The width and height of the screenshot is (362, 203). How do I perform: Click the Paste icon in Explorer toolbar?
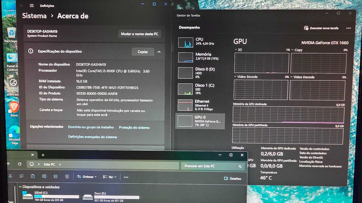click(33, 176)
